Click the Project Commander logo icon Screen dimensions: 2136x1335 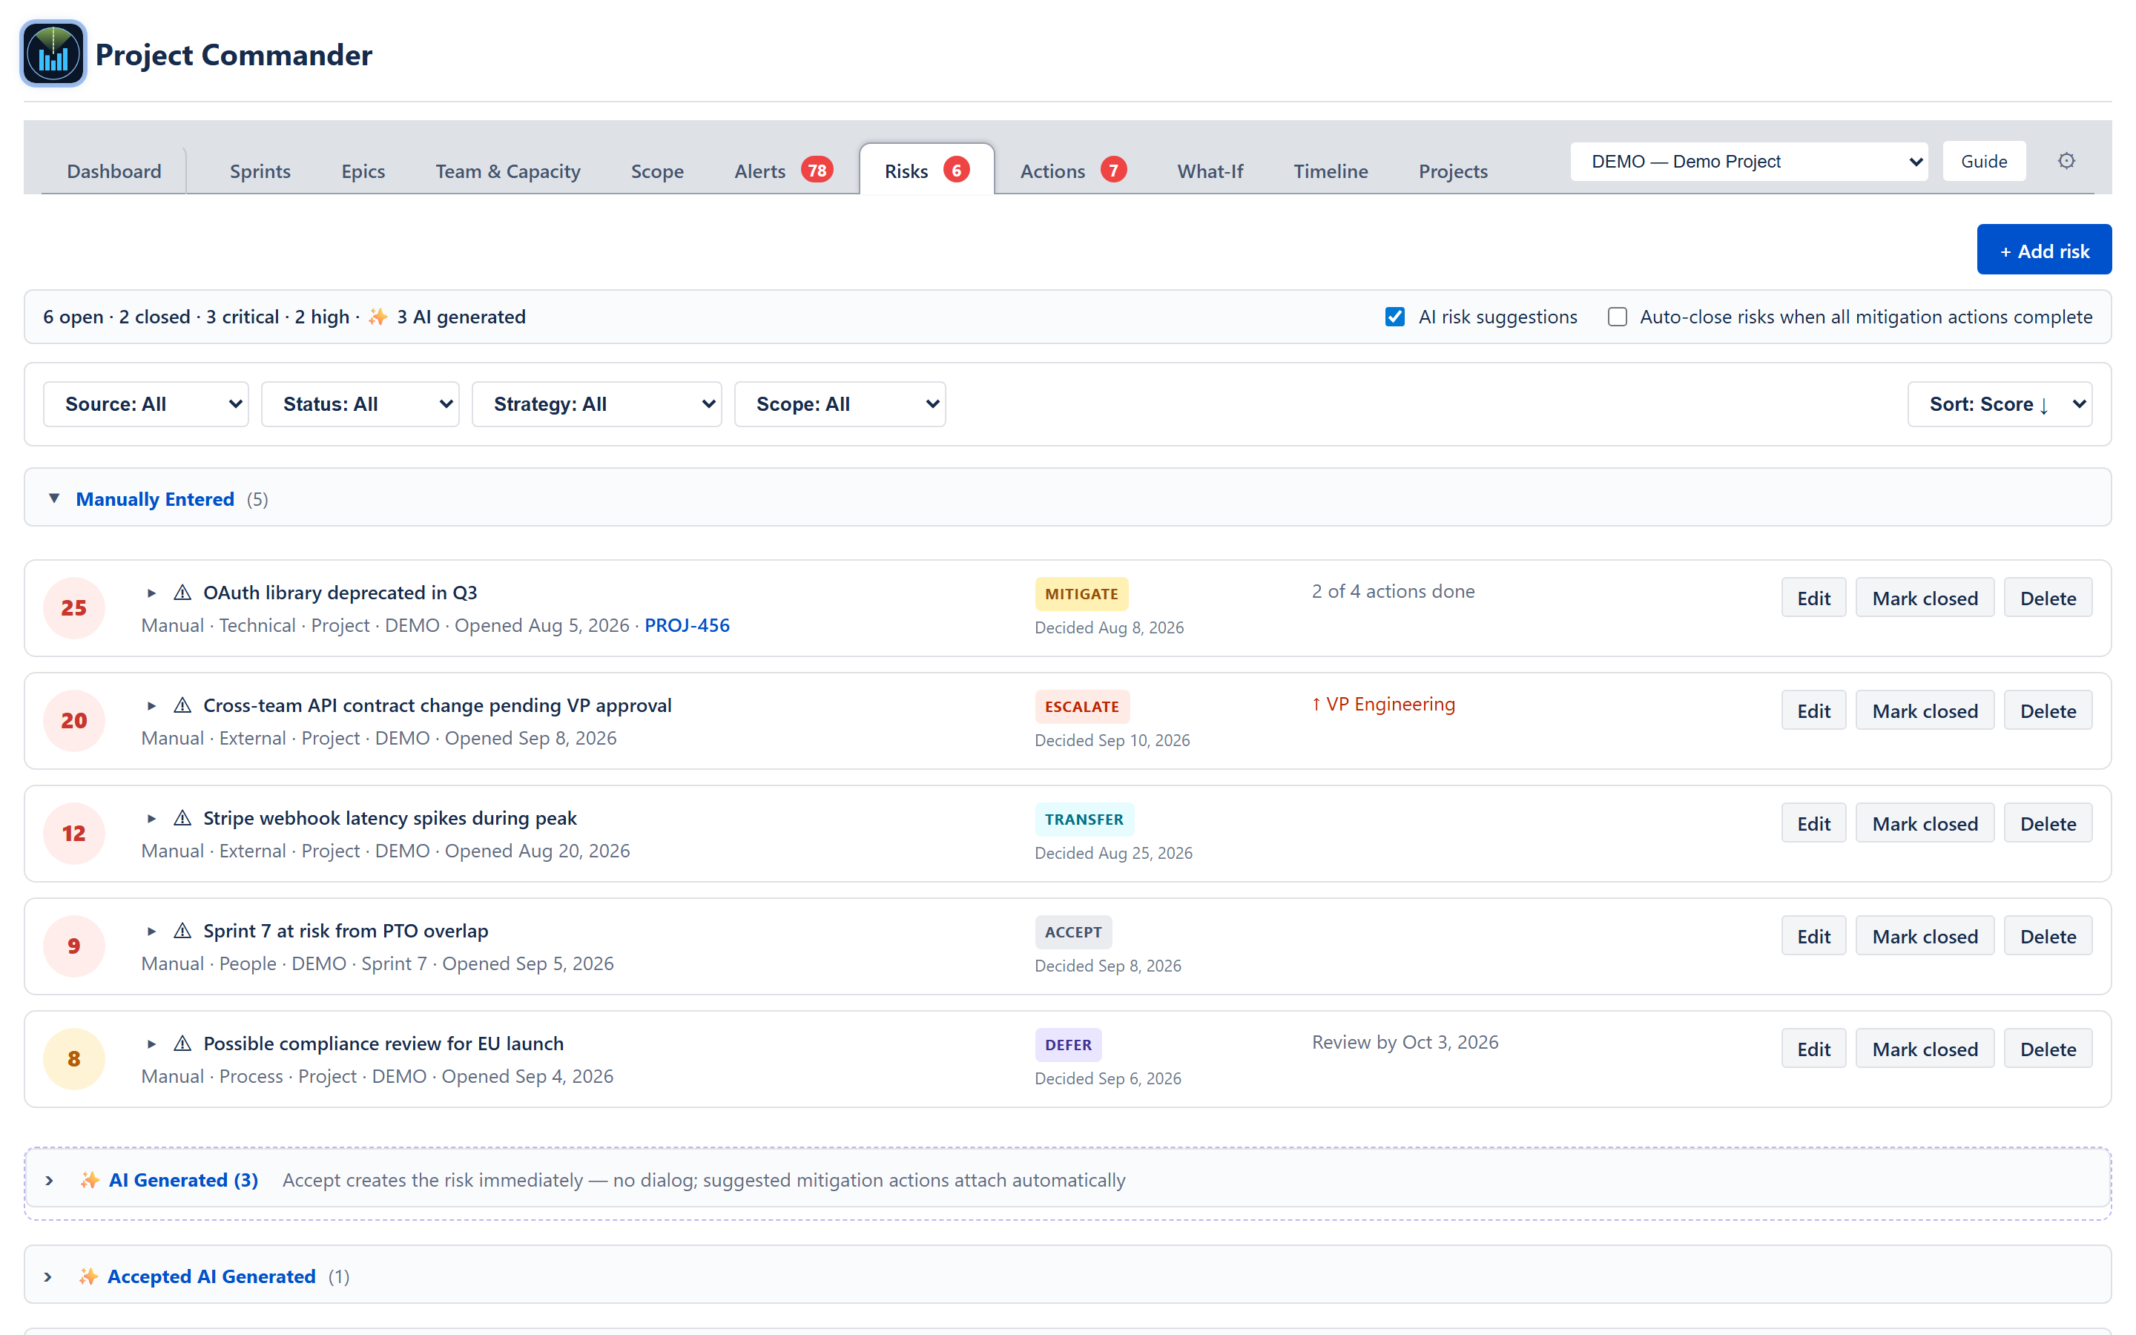point(53,54)
